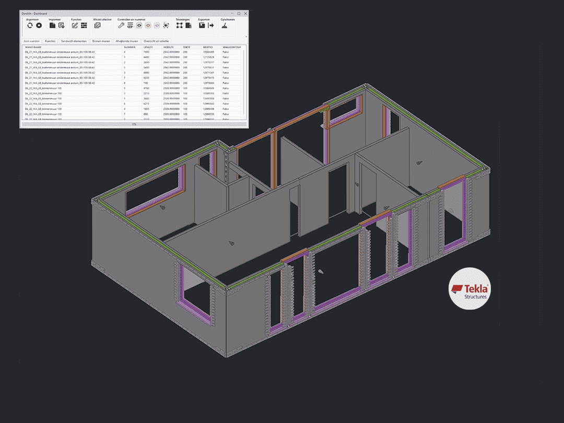
Task: Click the drawing frame icon under Tekeningen
Action: tap(179, 25)
